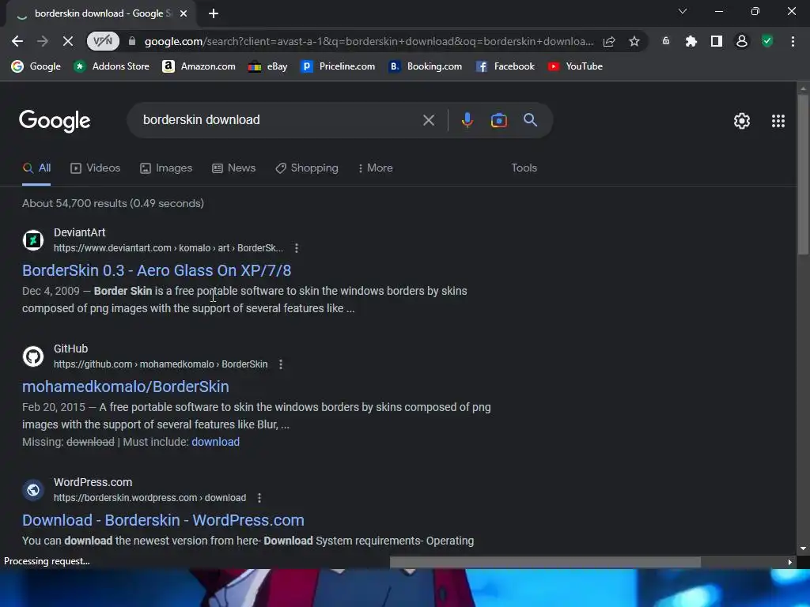This screenshot has height=607, width=810.
Task: Bookmark this page with the star
Action: point(634,41)
